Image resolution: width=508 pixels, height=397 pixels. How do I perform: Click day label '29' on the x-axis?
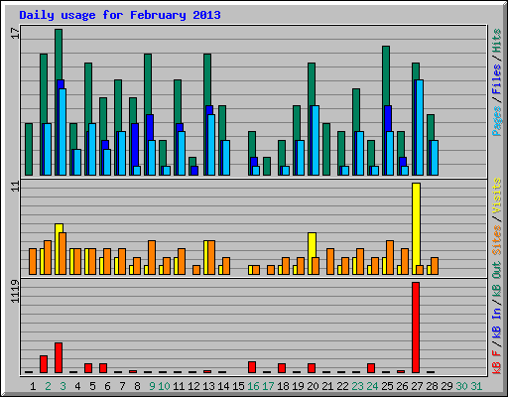click(x=446, y=386)
